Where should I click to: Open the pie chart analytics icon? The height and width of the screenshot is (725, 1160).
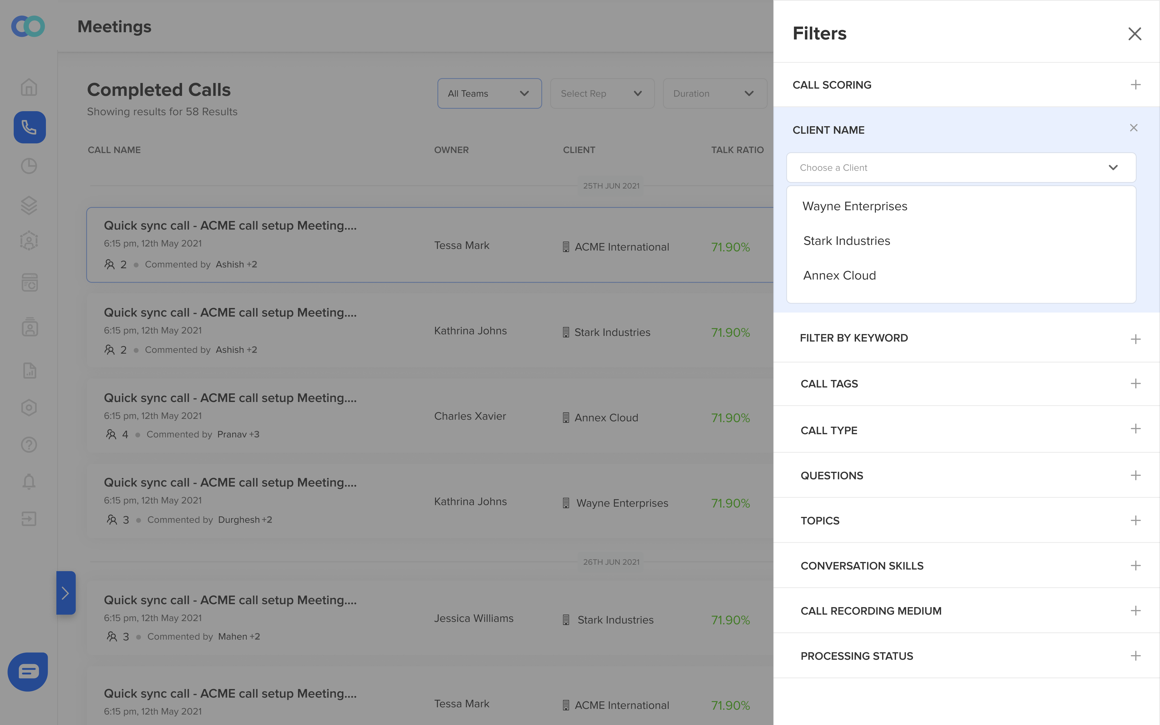(29, 166)
